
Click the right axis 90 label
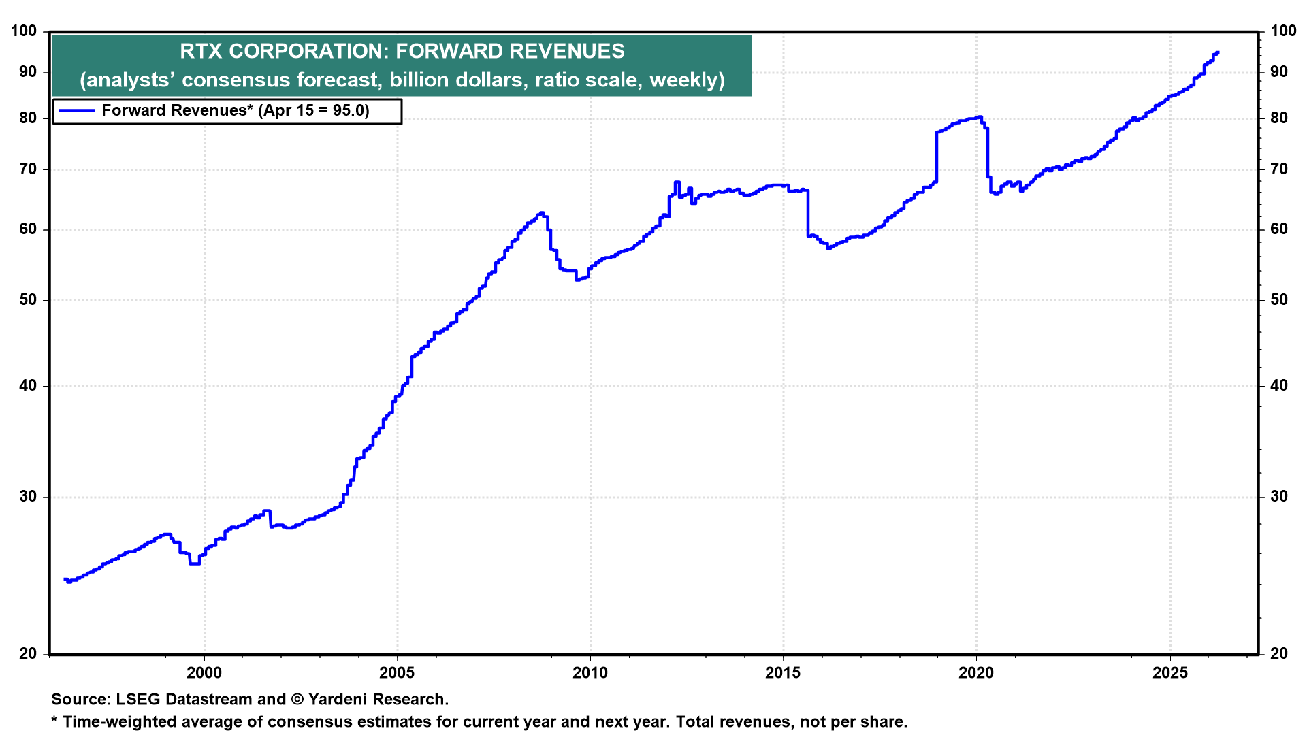(x=1279, y=72)
